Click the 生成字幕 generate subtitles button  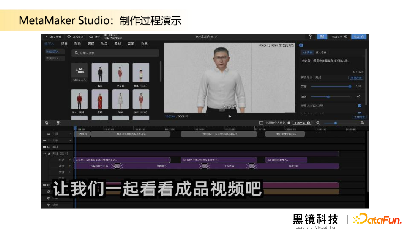click(302, 123)
